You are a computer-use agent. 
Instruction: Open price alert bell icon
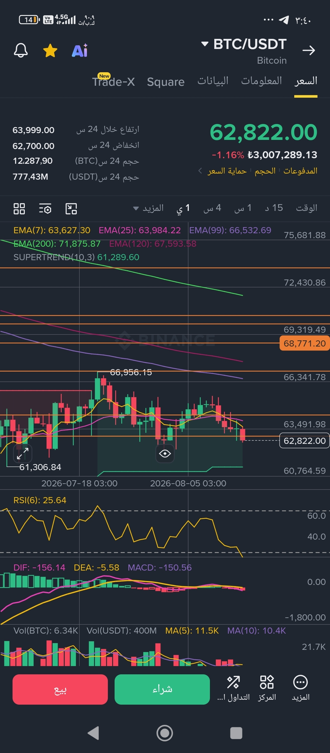[x=21, y=50]
